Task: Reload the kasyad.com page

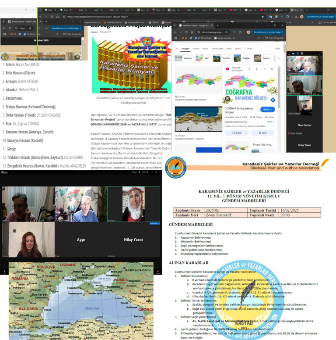Action: coord(52,17)
